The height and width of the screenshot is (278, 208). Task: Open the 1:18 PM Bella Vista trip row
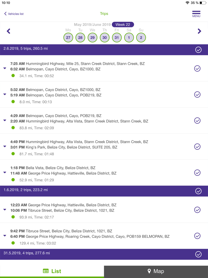(89, 173)
